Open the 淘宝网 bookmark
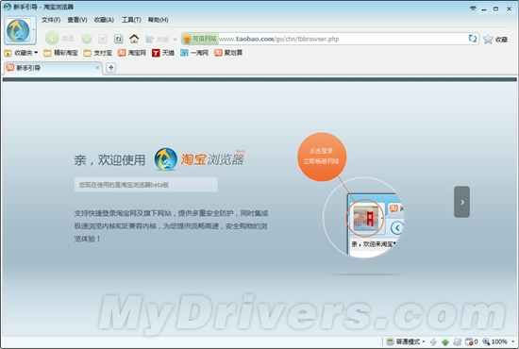The width and height of the screenshot is (519, 349). point(132,53)
